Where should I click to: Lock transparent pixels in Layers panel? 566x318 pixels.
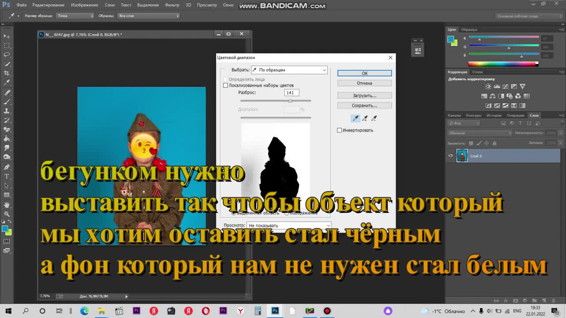[470, 143]
